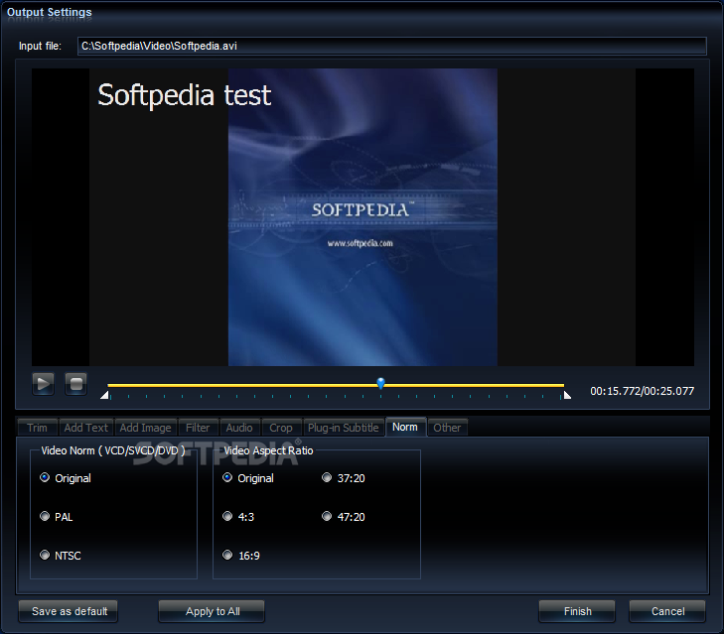Click the Apply to All button
This screenshot has width=724, height=634.
212,611
